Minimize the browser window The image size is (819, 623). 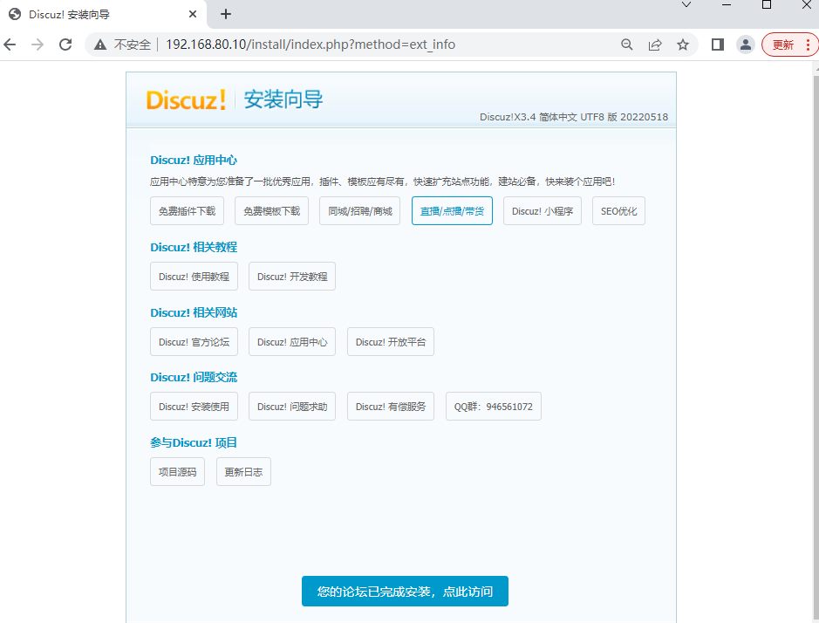(727, 4)
